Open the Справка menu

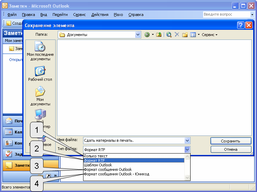pos(136,15)
